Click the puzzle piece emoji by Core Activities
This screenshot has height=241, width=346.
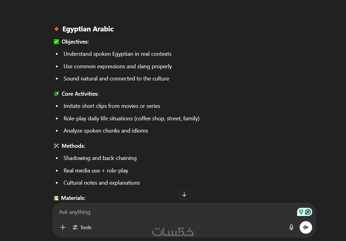tap(56, 94)
